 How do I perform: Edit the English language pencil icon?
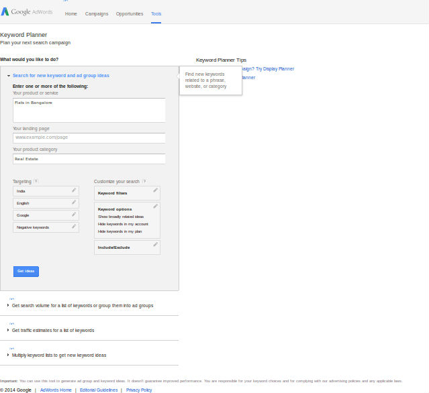(x=74, y=203)
